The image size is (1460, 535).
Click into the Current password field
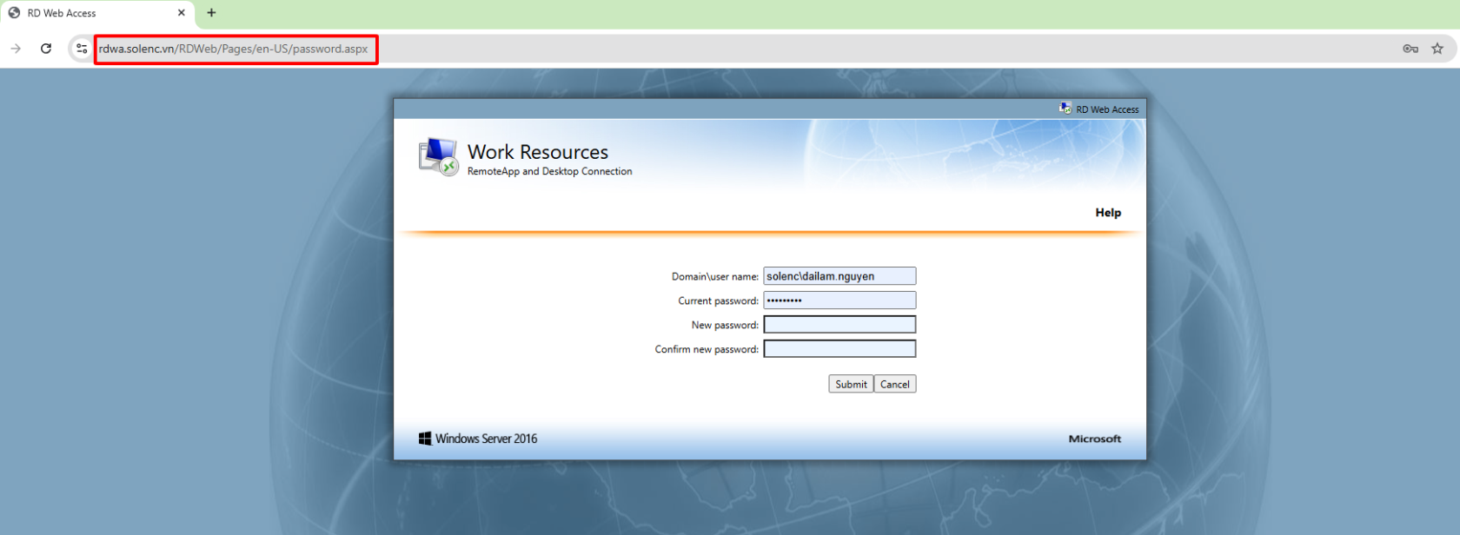pos(839,301)
